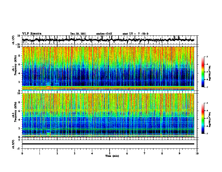Viewport: 222px width, 172px height.
Task: Click the "station=GAK" header label
Action: tap(104, 34)
